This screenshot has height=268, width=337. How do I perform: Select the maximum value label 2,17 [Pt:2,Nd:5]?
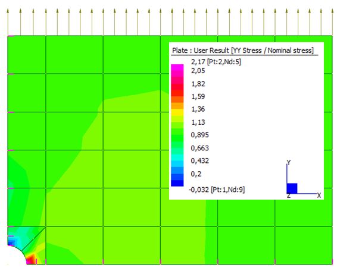tap(216, 62)
